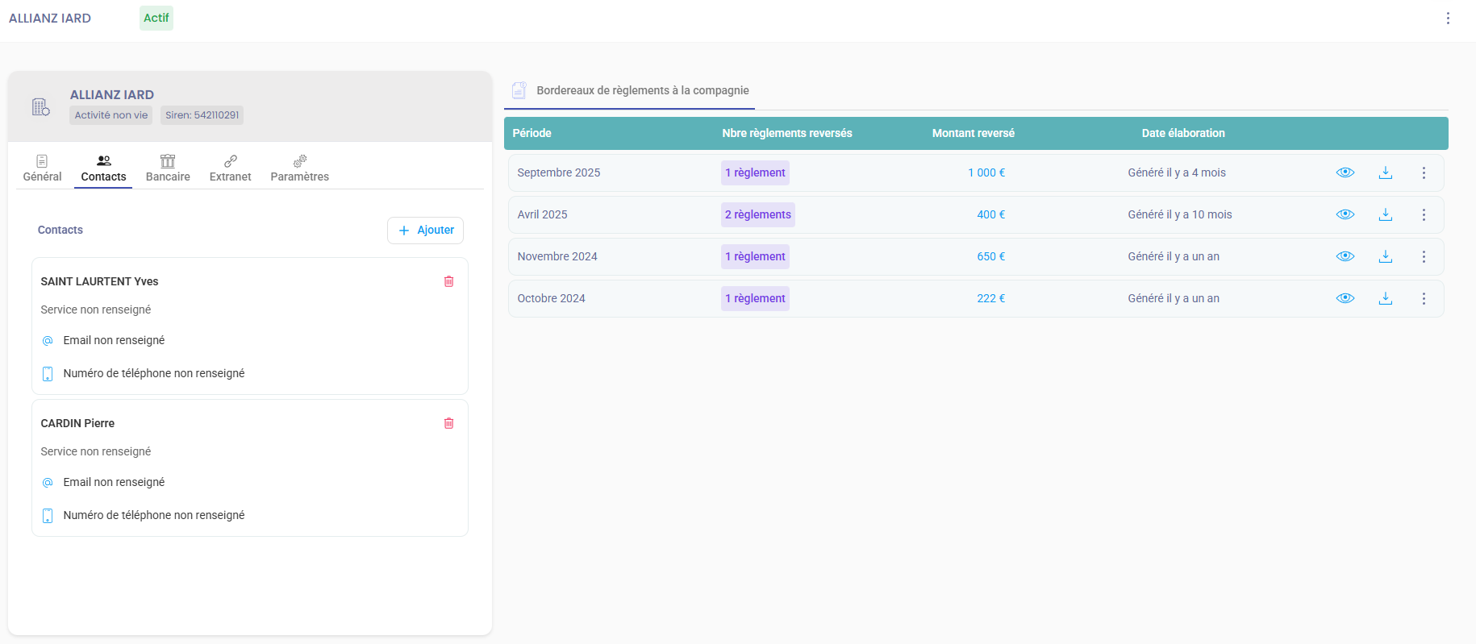Click the Activité non vie tag

(111, 115)
